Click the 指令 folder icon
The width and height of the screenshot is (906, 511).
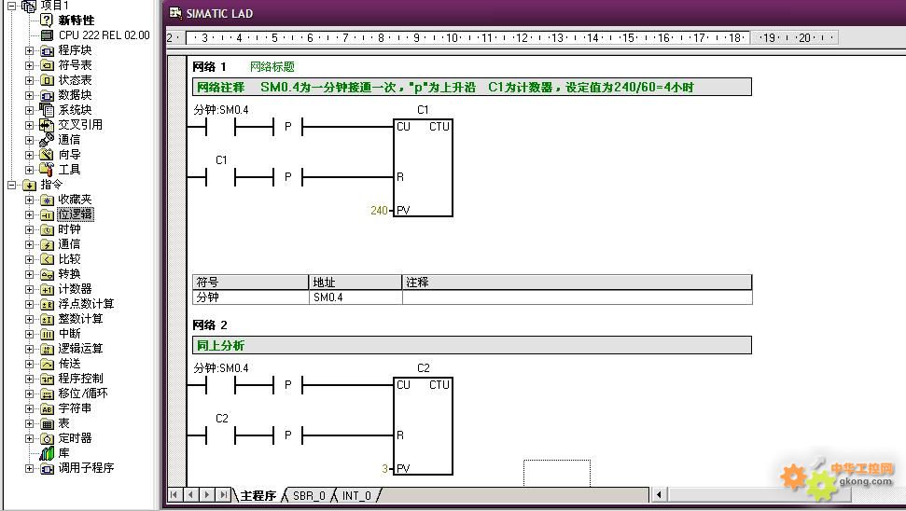coord(30,185)
